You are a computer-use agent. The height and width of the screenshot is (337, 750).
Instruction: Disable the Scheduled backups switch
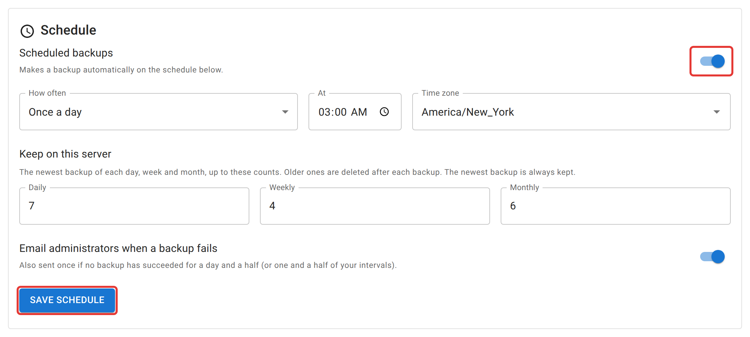tap(712, 61)
